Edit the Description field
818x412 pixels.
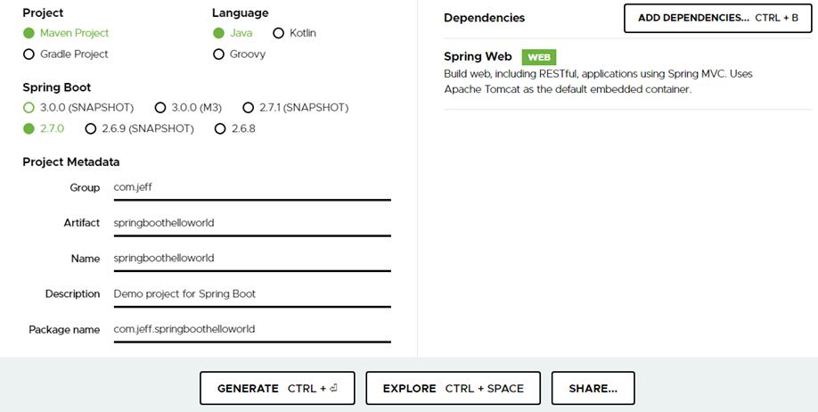(x=251, y=294)
